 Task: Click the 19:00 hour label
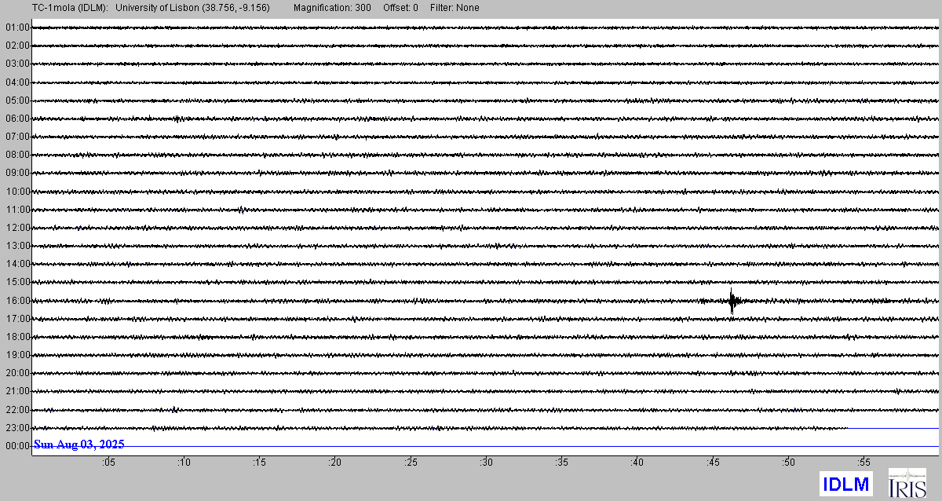[x=17, y=355]
